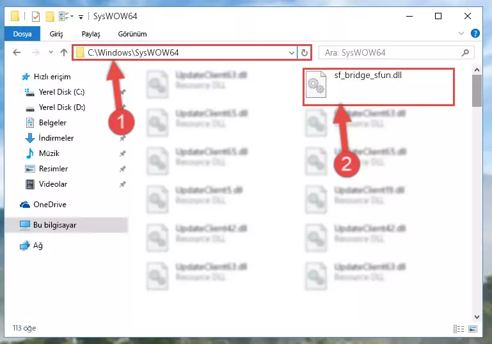The width and height of the screenshot is (492, 344).
Task: Switch to the Paylaş tab
Action: point(91,34)
